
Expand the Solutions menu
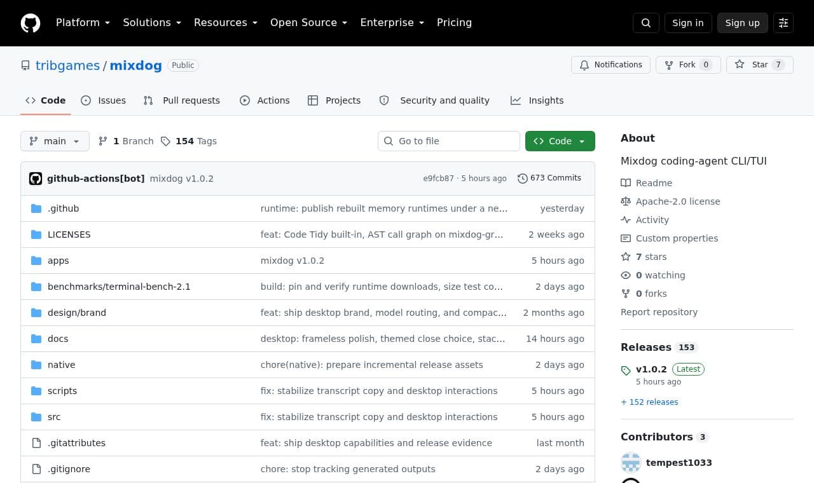point(152,23)
